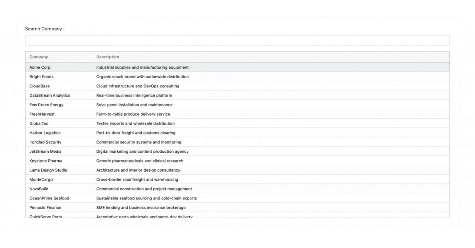Select the Keystone Pharma row
This screenshot has height=248, width=475.
(46, 161)
